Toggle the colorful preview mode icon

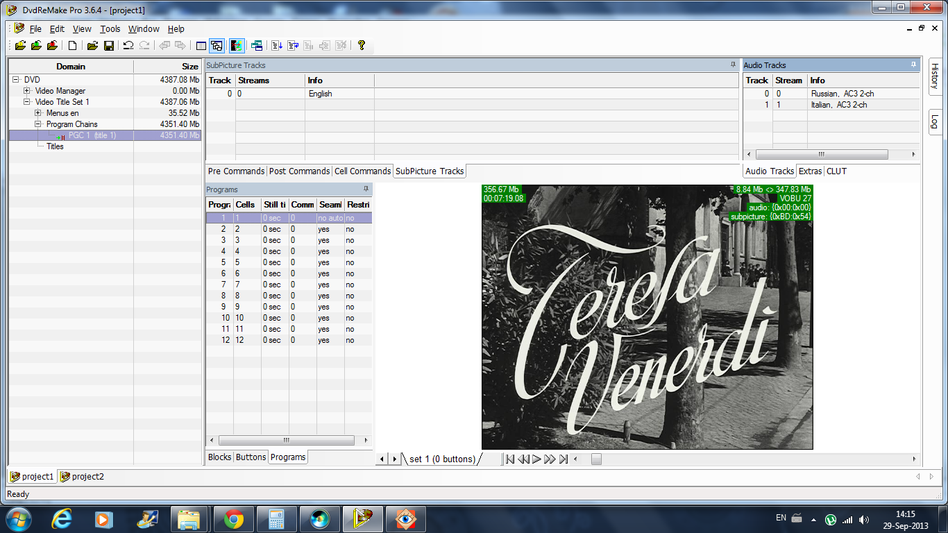[237, 46]
